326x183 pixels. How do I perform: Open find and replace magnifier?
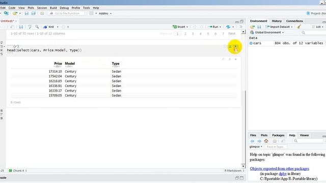click(37, 27)
